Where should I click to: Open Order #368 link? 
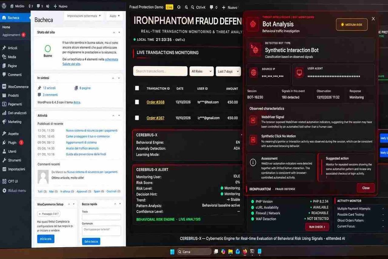155,102
